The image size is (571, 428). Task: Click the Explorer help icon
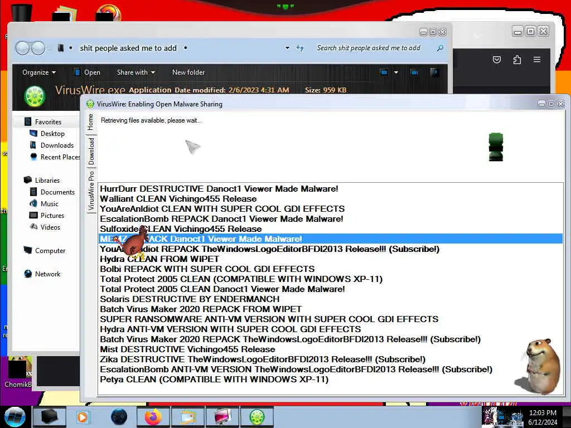434,72
